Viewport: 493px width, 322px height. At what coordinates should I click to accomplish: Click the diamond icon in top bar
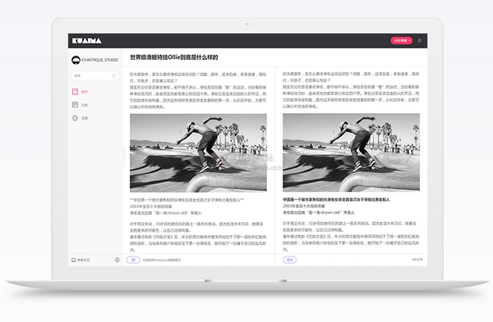tap(419, 40)
